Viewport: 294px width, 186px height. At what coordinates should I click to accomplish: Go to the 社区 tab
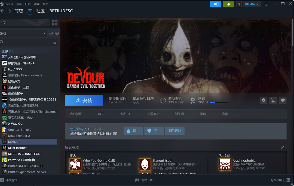click(40, 11)
